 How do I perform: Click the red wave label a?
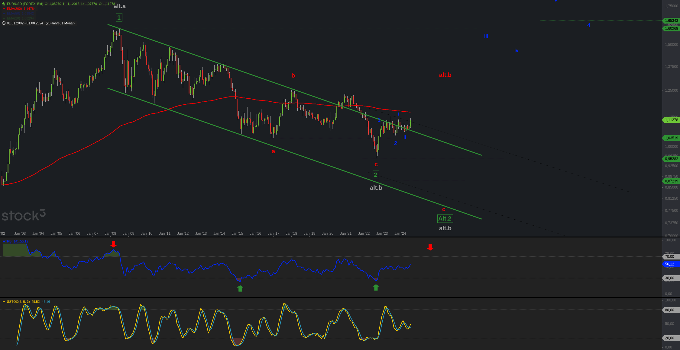(273, 151)
